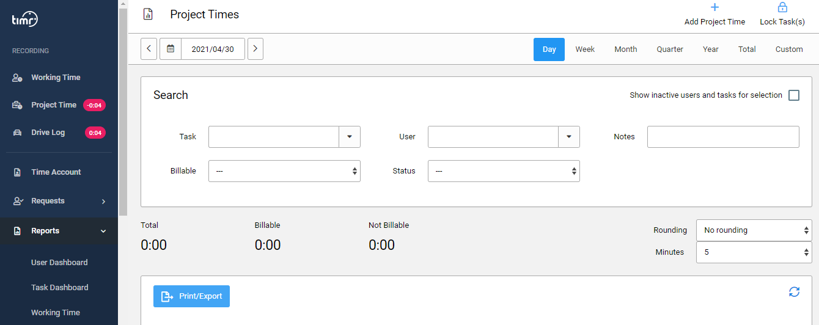Open the Billable select menu
The image size is (819, 325).
pyautogui.click(x=284, y=171)
